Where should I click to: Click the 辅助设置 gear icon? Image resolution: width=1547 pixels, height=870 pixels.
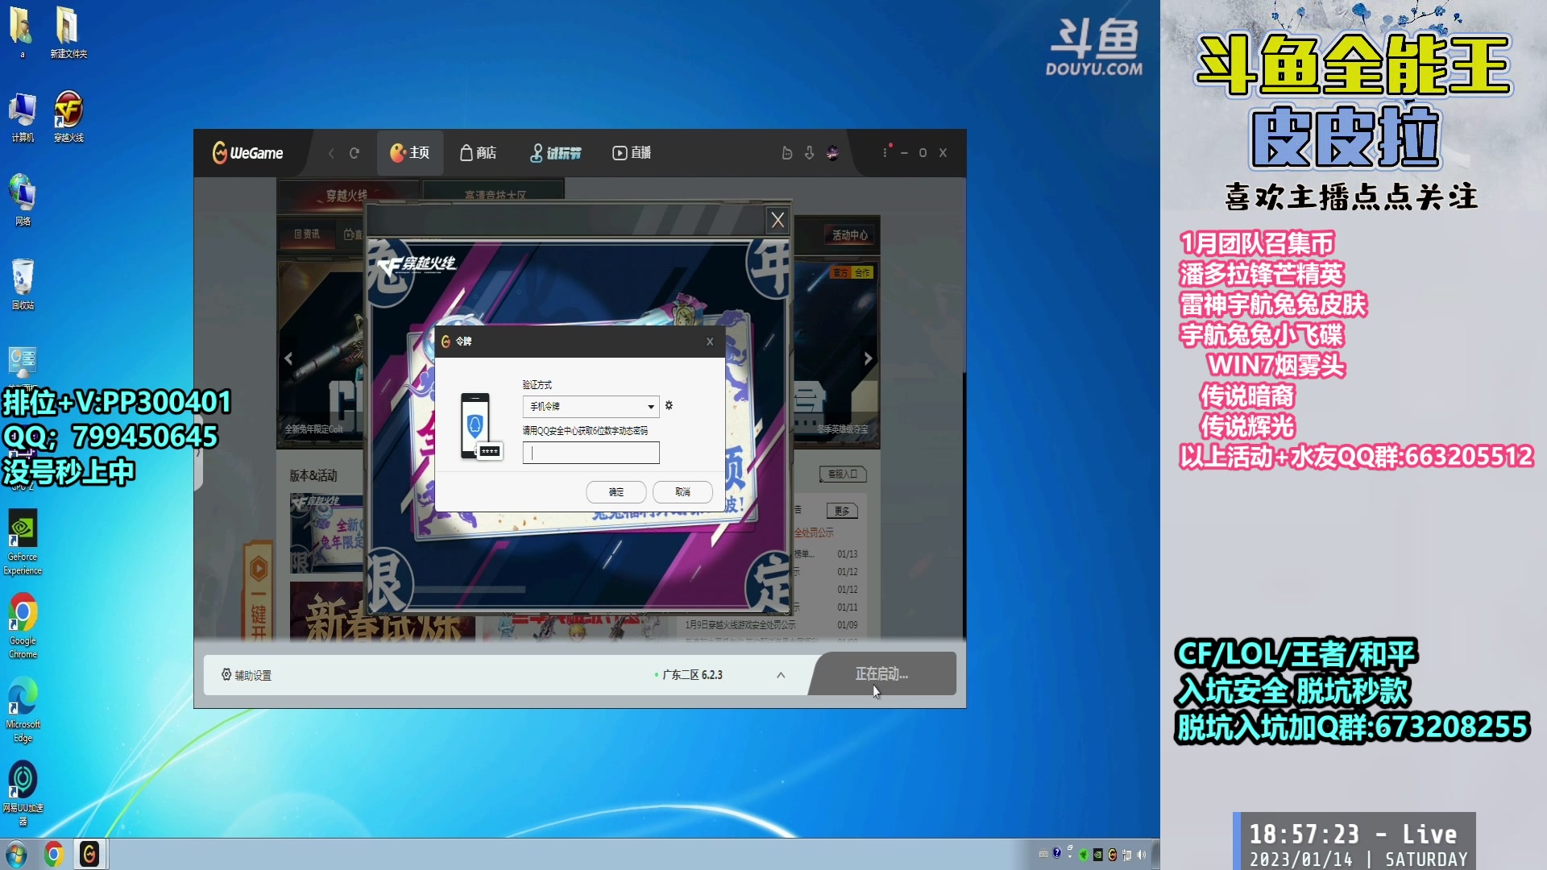point(226,674)
